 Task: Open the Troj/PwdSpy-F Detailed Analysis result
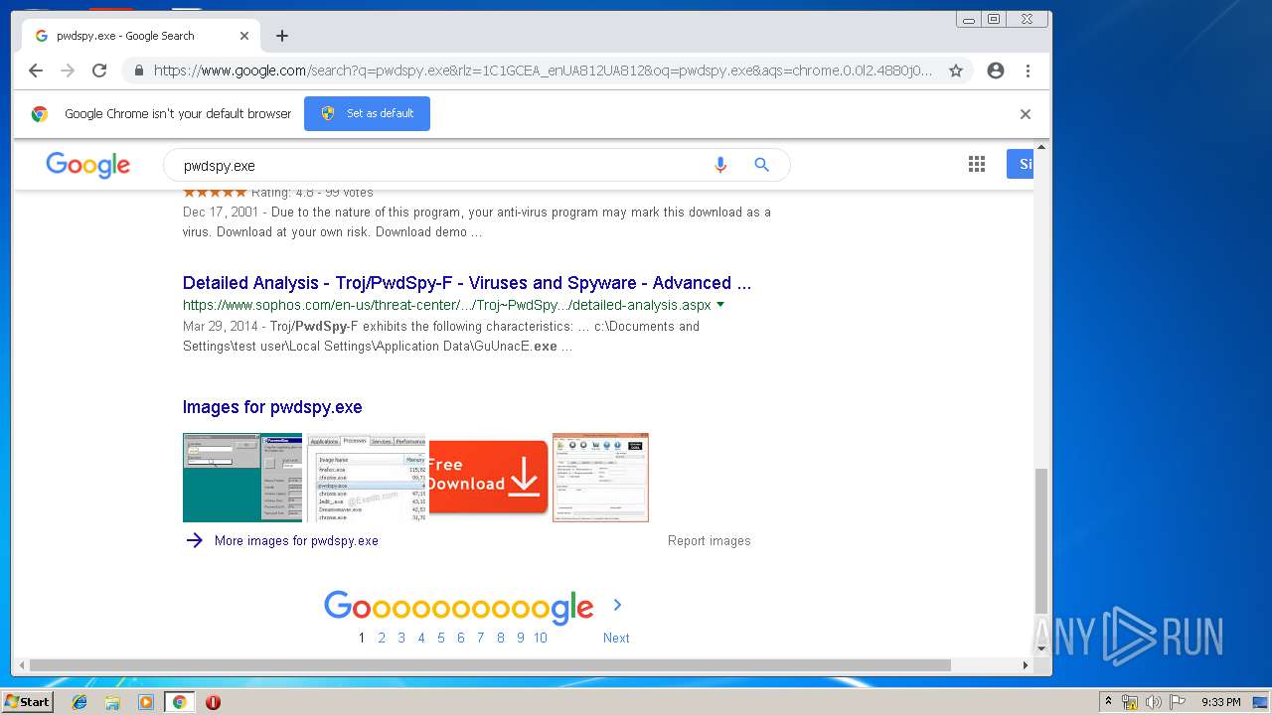coord(467,283)
